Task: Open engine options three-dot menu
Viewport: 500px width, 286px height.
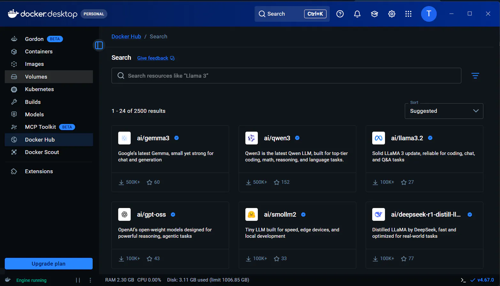Action: pyautogui.click(x=90, y=280)
